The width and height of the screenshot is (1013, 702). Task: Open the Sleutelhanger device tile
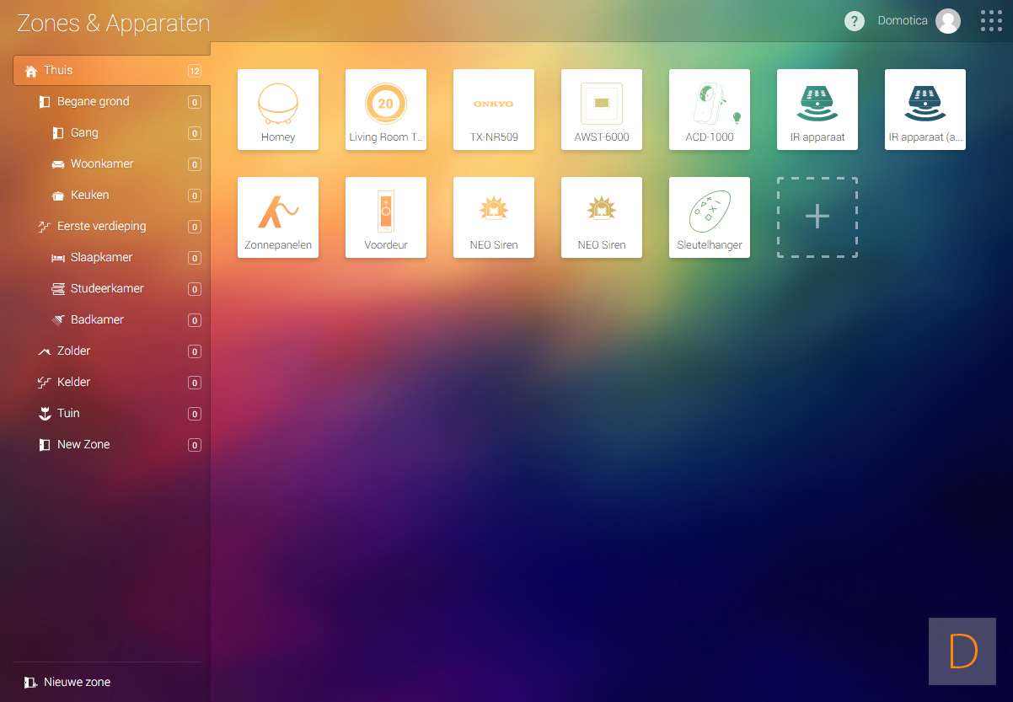coord(710,217)
